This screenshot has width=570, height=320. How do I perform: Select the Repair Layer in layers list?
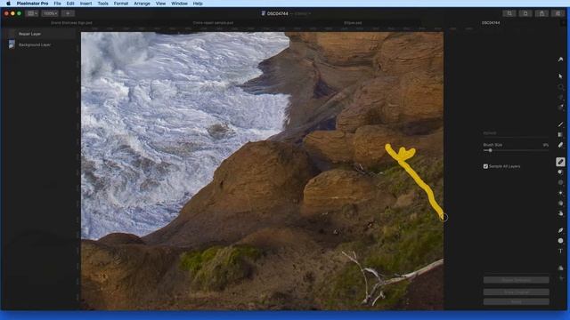click(39, 34)
